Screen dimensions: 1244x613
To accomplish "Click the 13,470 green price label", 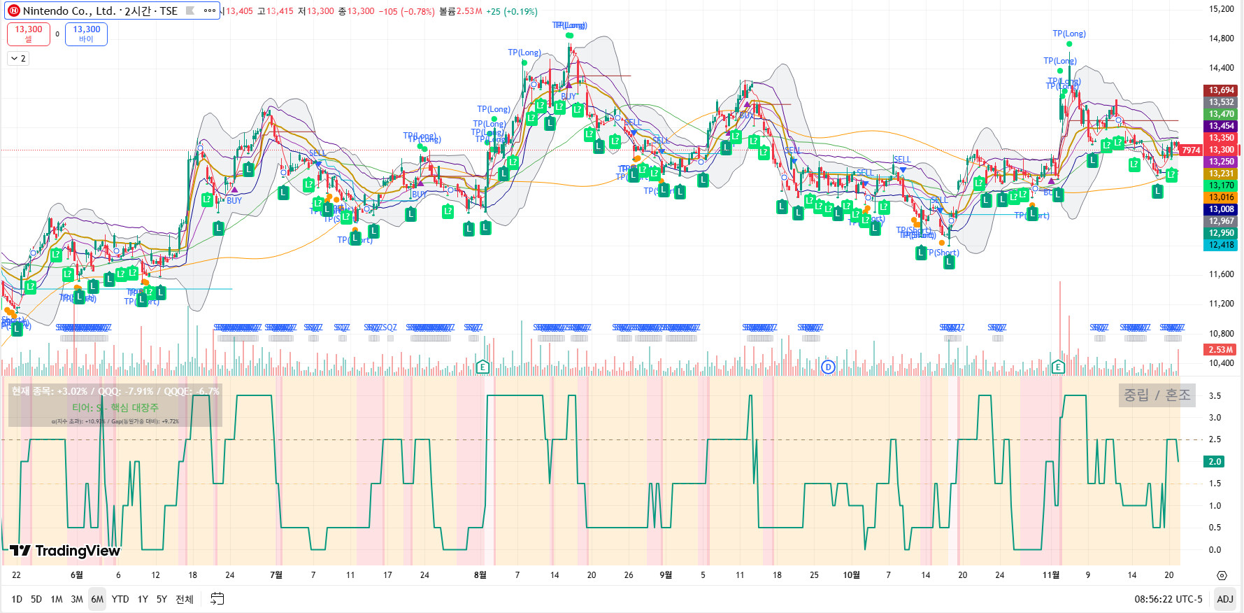I will click(1221, 114).
